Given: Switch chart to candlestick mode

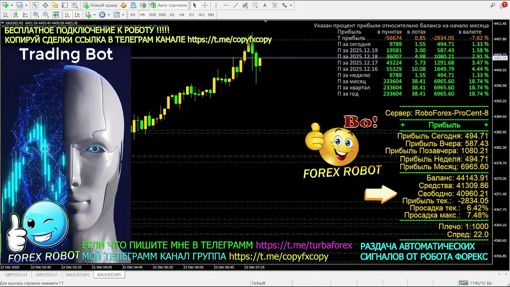Looking at the screenshot, I should point(16,15).
